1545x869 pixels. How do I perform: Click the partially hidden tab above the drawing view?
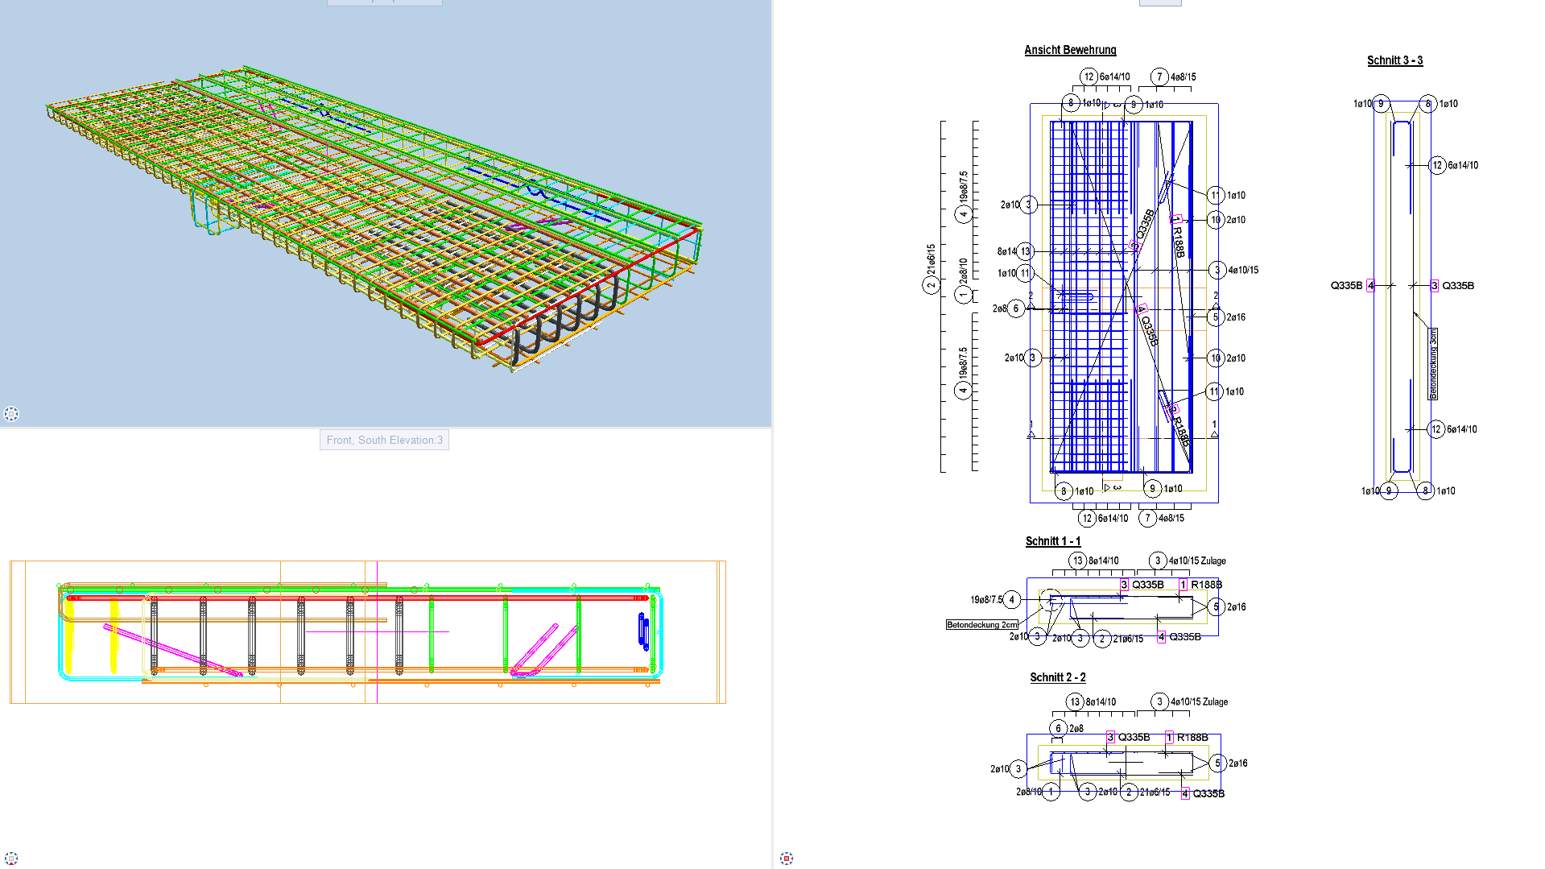point(1159,2)
